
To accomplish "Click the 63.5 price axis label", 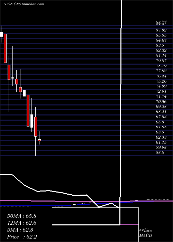I will click(160, 132).
